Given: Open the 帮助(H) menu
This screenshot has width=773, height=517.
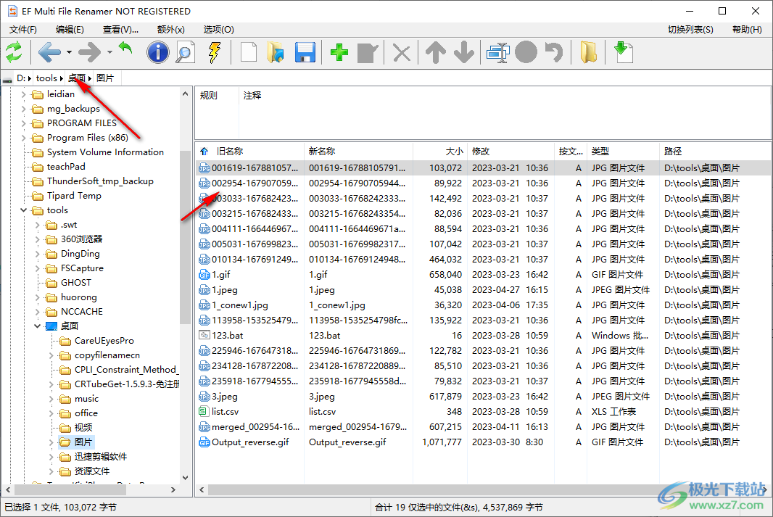Looking at the screenshot, I should (747, 30).
